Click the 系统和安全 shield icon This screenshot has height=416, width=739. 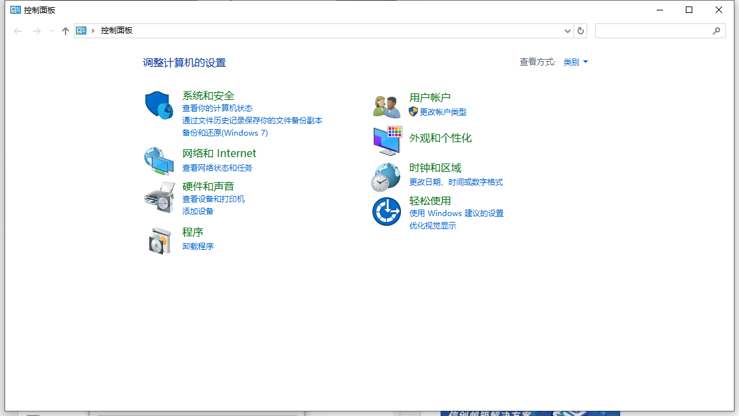[x=159, y=105]
